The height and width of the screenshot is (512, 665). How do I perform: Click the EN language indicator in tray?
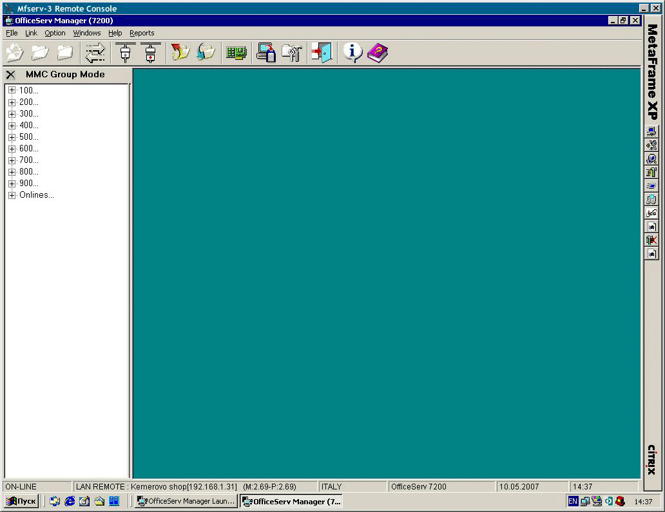[573, 502]
